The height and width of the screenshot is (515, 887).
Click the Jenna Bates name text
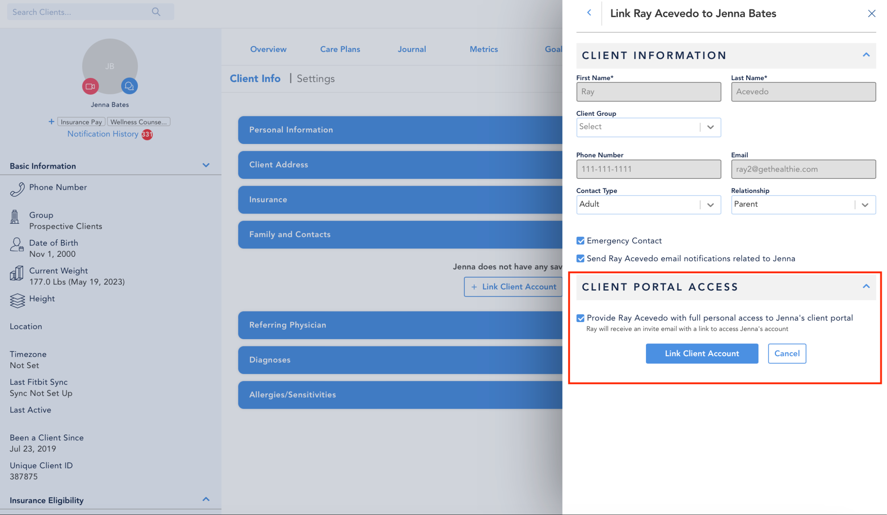tap(110, 105)
